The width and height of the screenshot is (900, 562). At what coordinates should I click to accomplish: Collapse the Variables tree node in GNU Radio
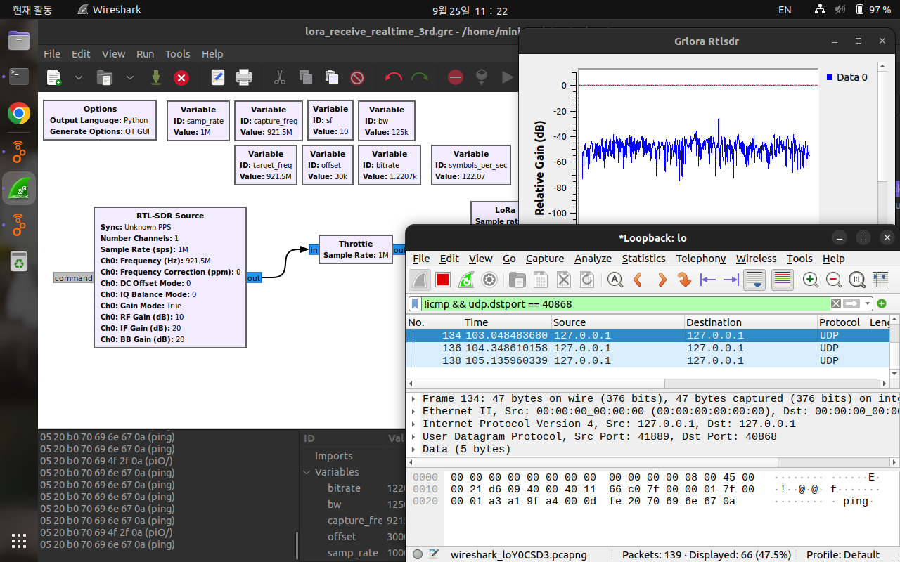(x=307, y=472)
